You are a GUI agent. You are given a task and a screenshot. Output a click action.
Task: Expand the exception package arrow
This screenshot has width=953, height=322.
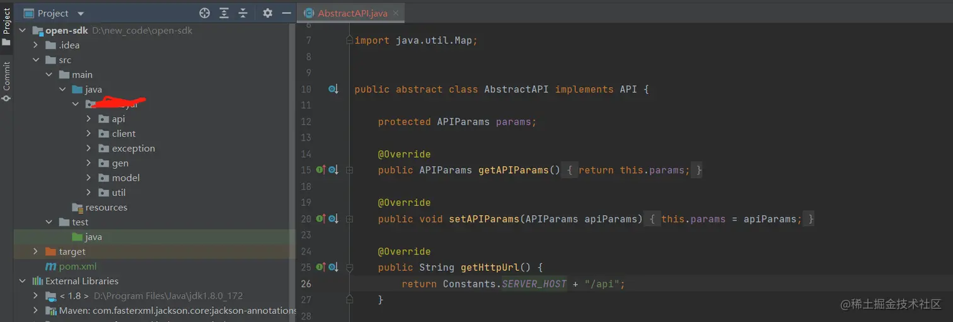89,149
